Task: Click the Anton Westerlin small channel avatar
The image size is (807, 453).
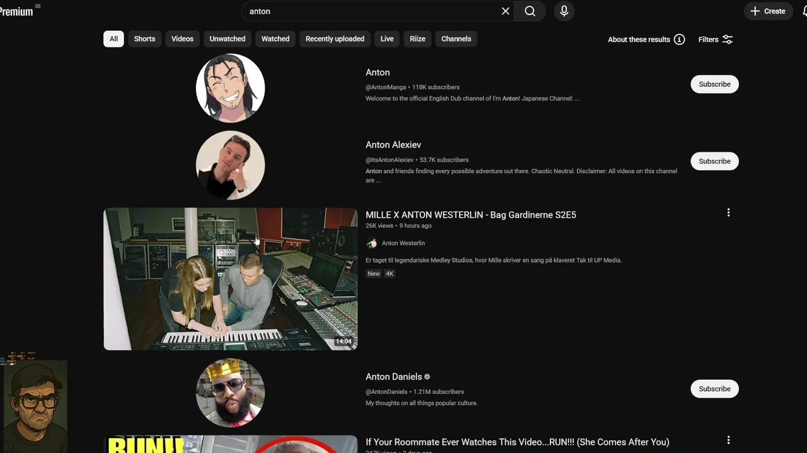Action: [371, 243]
